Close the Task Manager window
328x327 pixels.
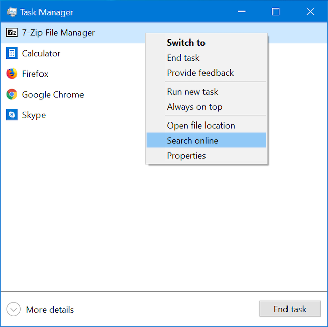[x=310, y=12]
